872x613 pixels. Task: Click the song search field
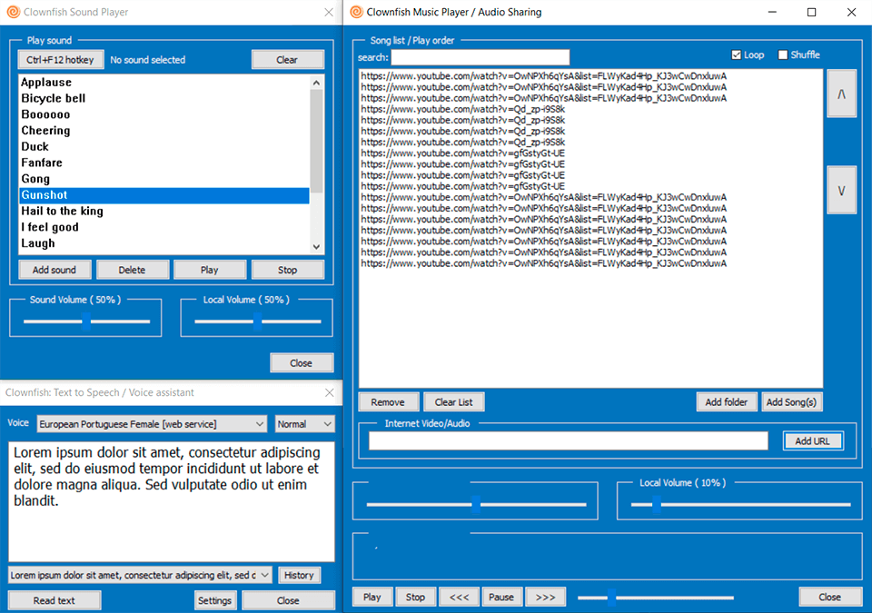click(x=480, y=57)
